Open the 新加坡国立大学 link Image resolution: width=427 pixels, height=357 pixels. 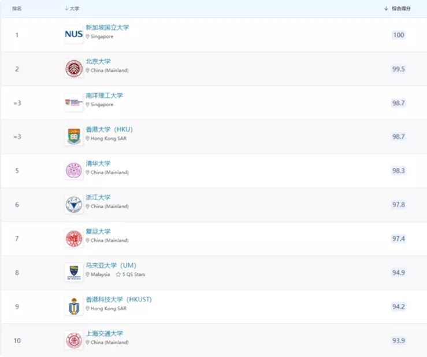[x=107, y=27]
